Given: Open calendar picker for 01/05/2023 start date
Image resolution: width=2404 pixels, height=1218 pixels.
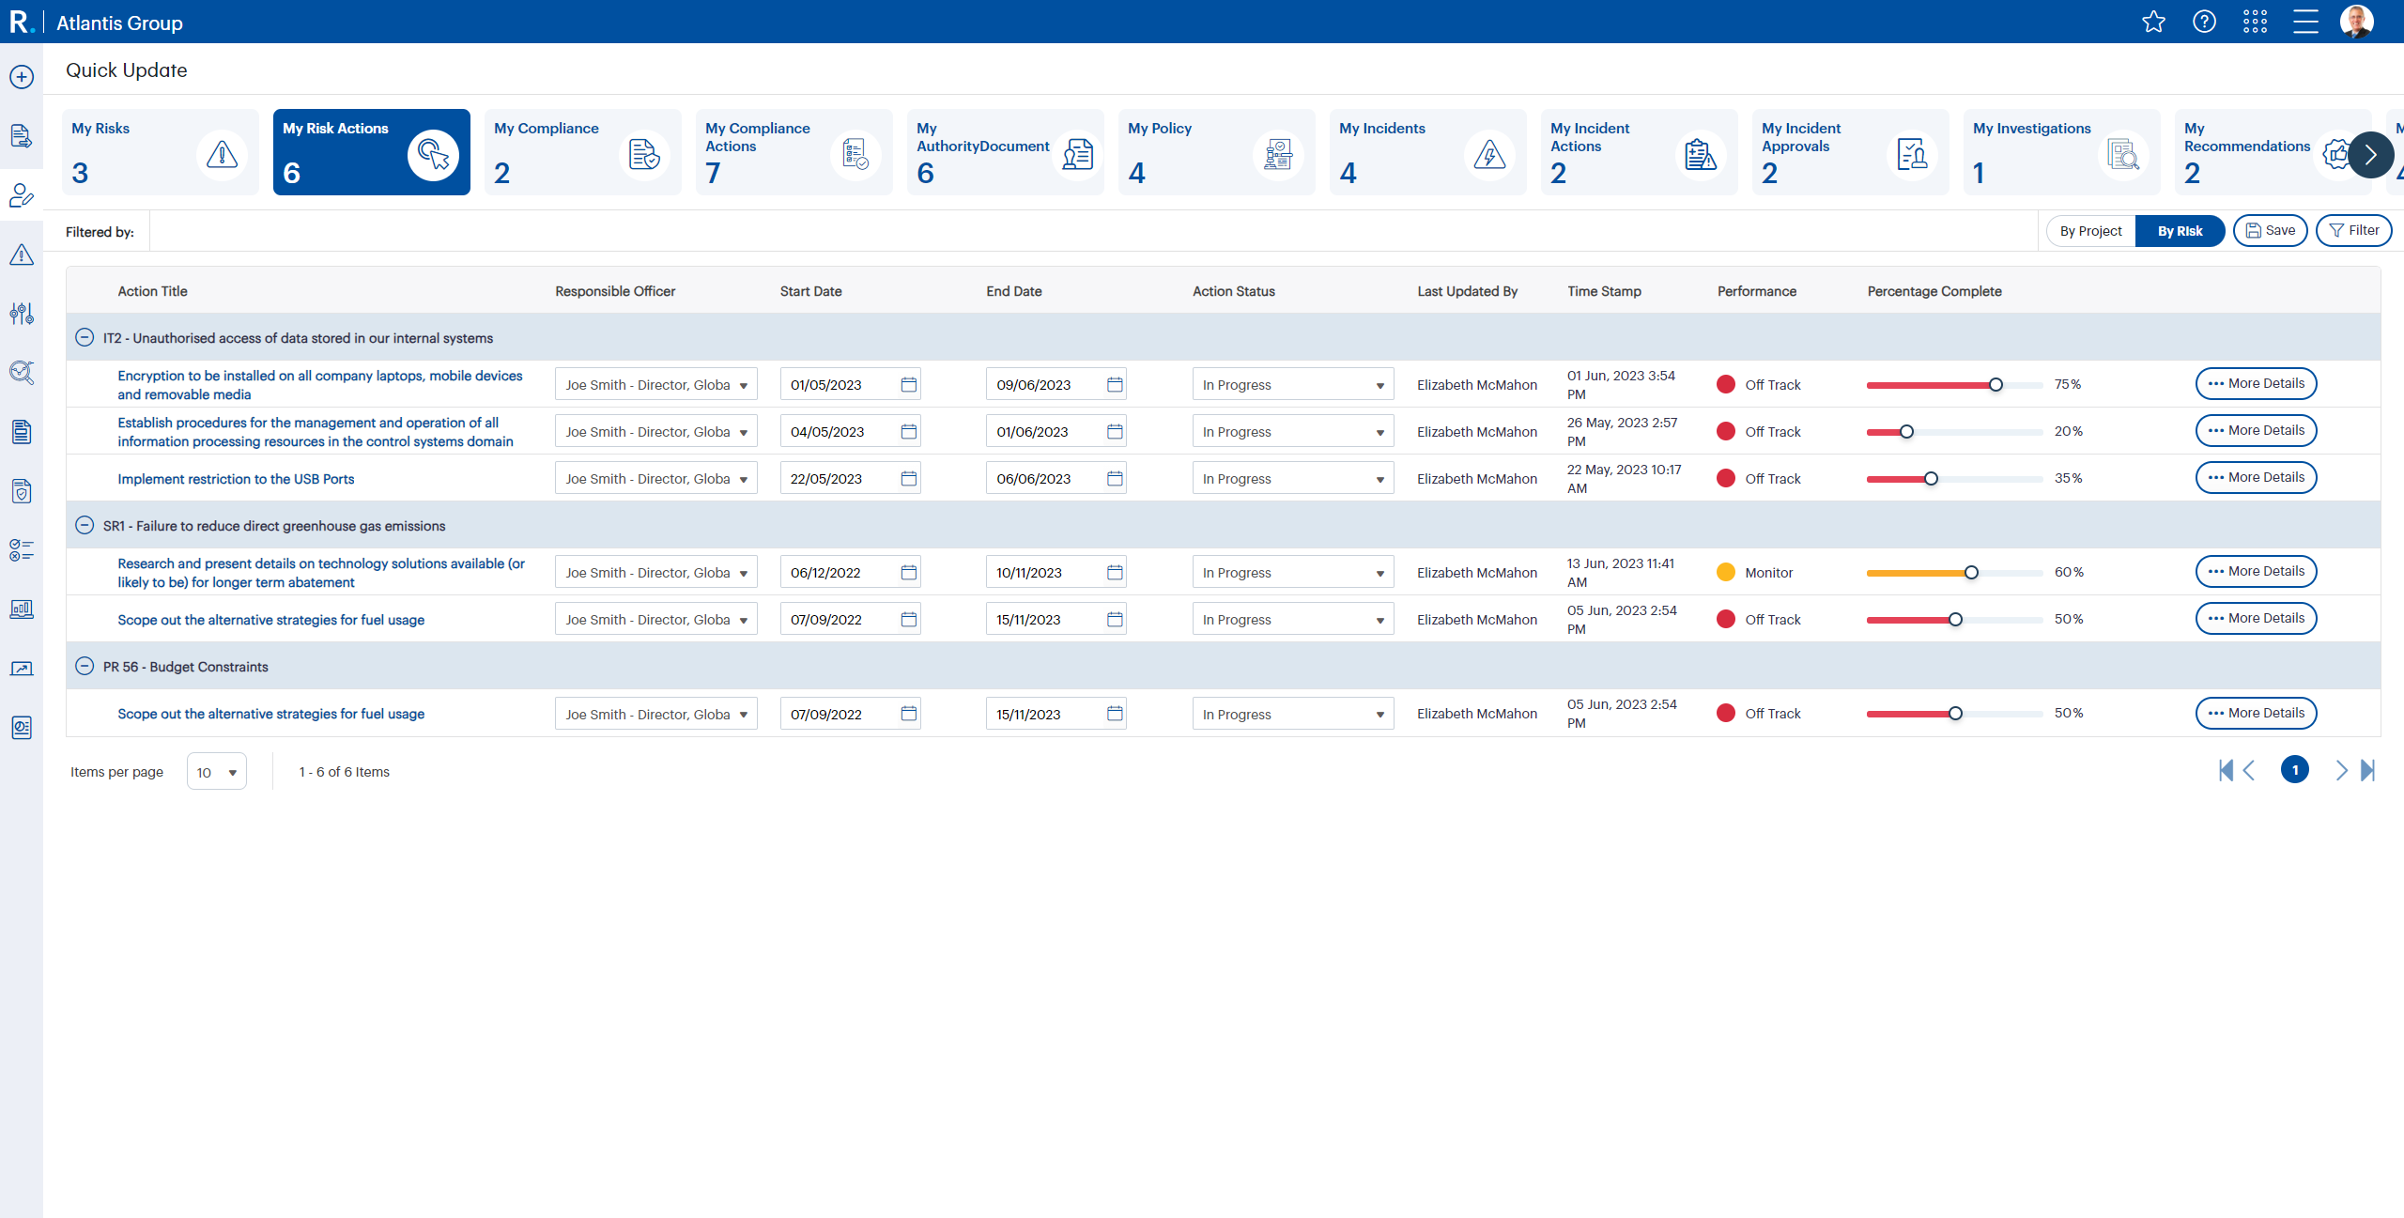Looking at the screenshot, I should 908,385.
